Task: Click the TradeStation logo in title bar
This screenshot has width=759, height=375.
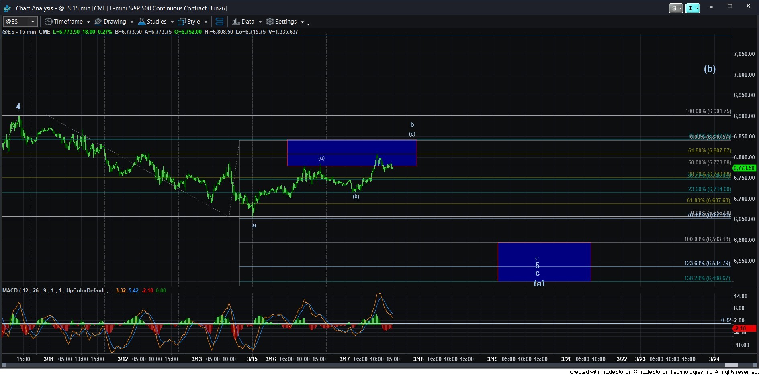Action: pyautogui.click(x=7, y=8)
